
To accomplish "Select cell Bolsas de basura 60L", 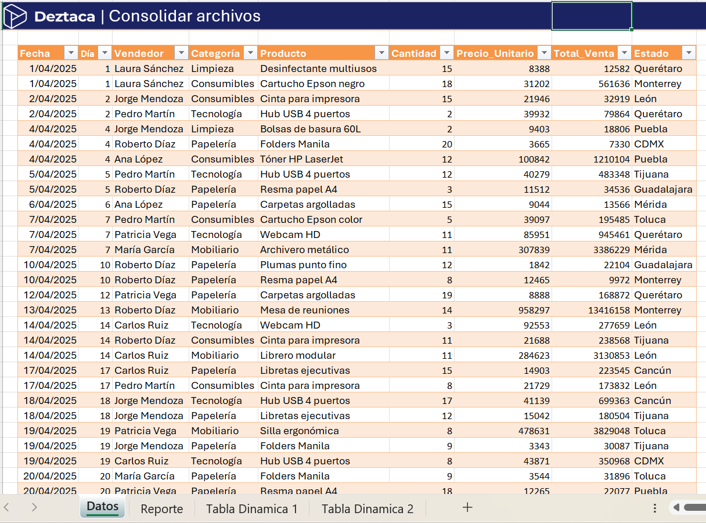I will (323, 129).
